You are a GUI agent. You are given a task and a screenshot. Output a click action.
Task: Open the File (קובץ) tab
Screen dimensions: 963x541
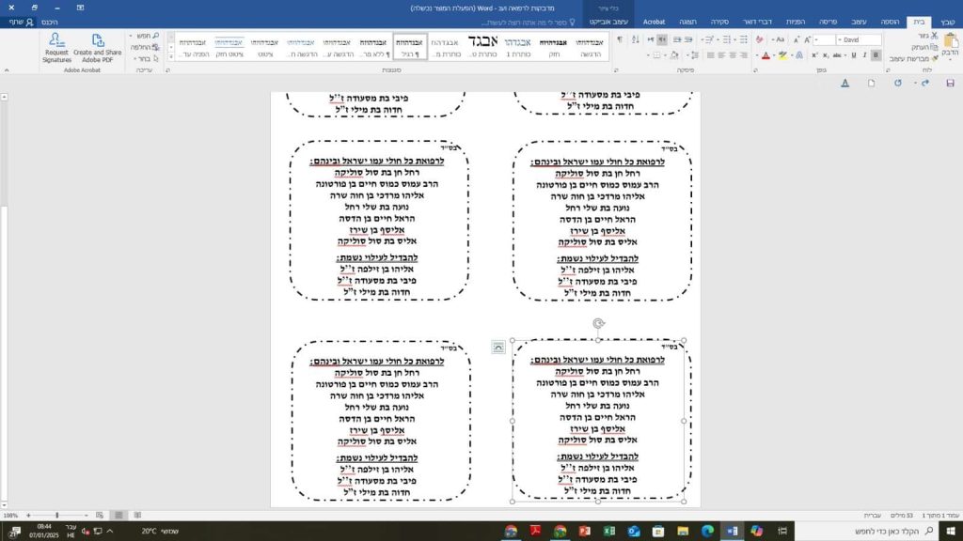pyautogui.click(x=947, y=23)
